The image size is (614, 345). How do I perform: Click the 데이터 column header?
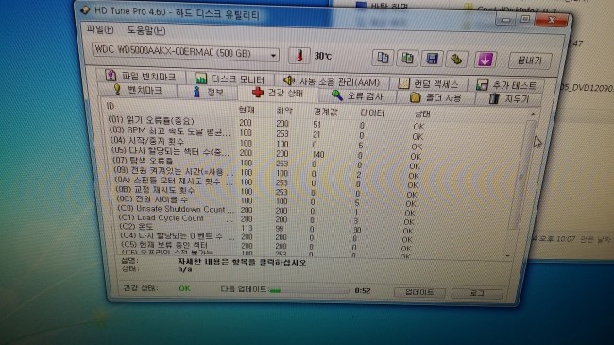click(x=372, y=112)
